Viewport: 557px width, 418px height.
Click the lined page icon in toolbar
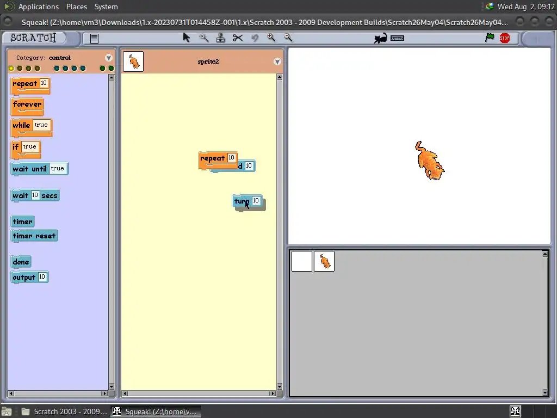coord(94,39)
